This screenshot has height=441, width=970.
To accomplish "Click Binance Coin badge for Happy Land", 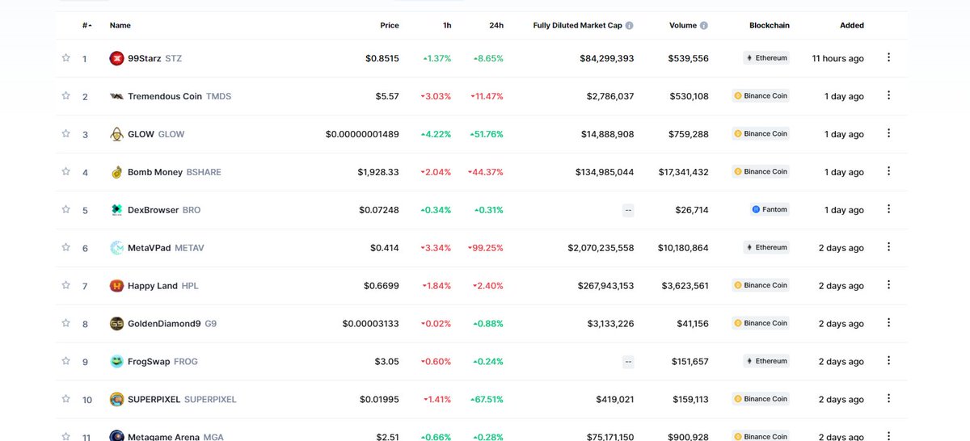I will coord(761,286).
